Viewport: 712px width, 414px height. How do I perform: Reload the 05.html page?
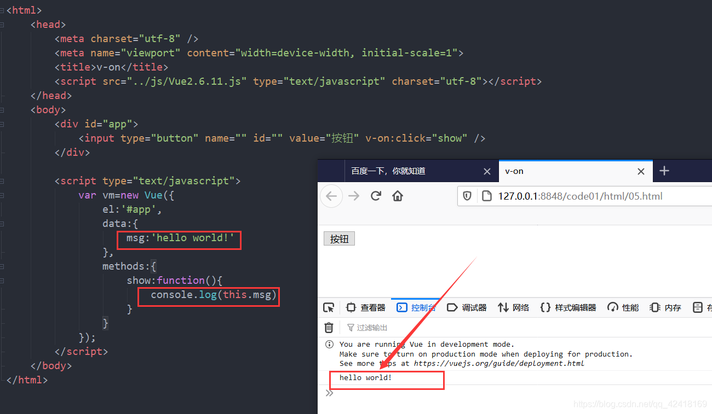tap(376, 196)
